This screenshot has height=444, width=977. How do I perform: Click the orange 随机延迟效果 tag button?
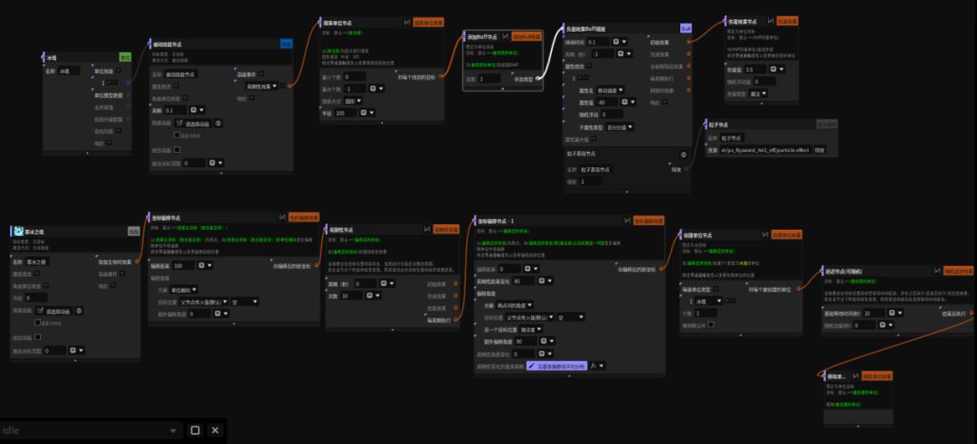pos(958,271)
